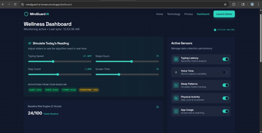Screen dimensions: 262x133
Task: Click the Baseline Risk Engine (Z-Score) title
Action: (x=45, y=106)
